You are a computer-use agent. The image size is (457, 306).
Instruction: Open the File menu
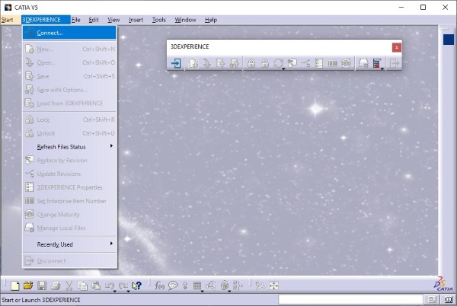point(75,20)
